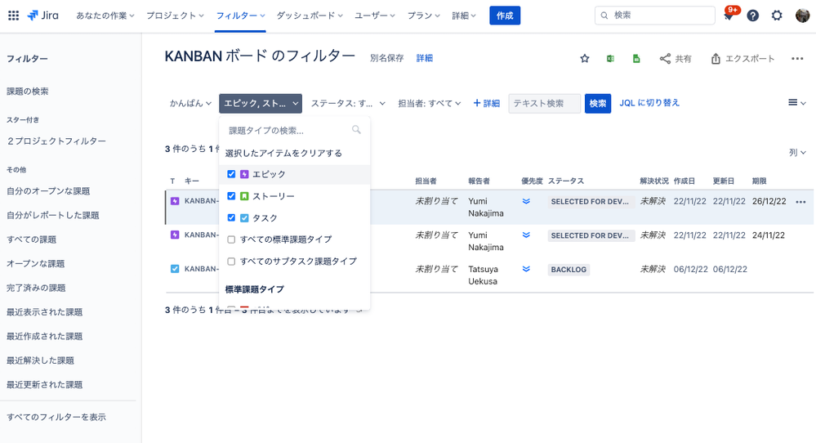Click task type icon in third issue row
816x443 pixels.
tap(175, 269)
